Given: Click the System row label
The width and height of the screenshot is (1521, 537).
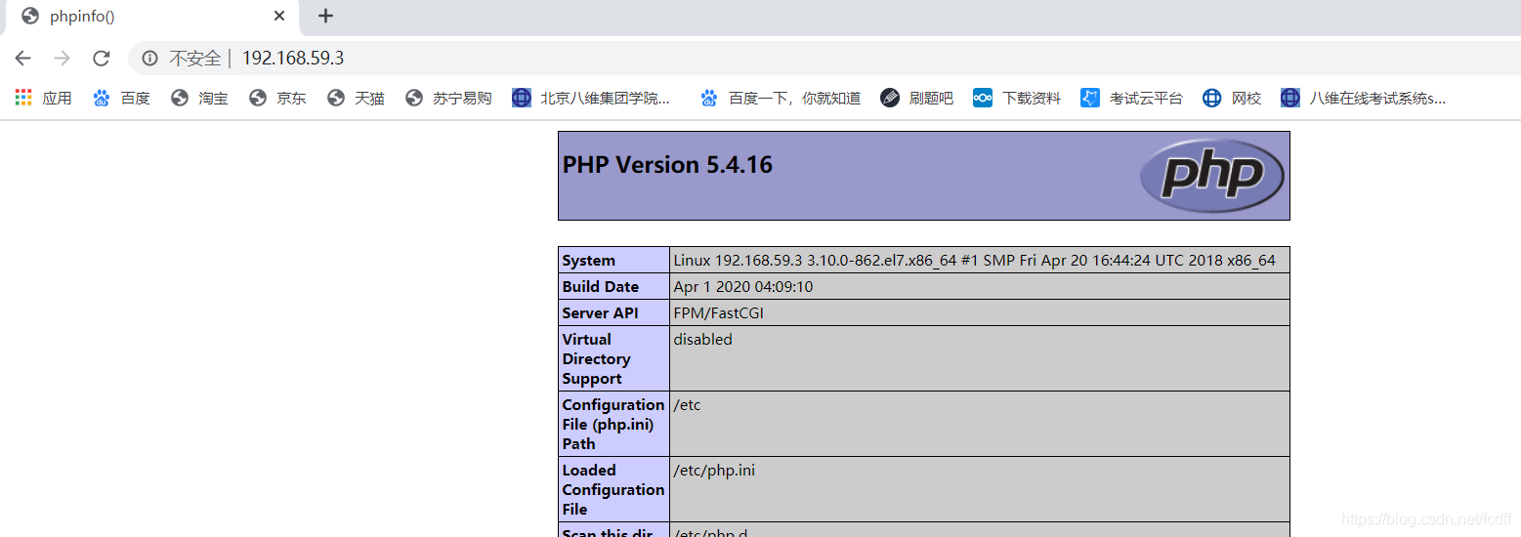Looking at the screenshot, I should [588, 261].
